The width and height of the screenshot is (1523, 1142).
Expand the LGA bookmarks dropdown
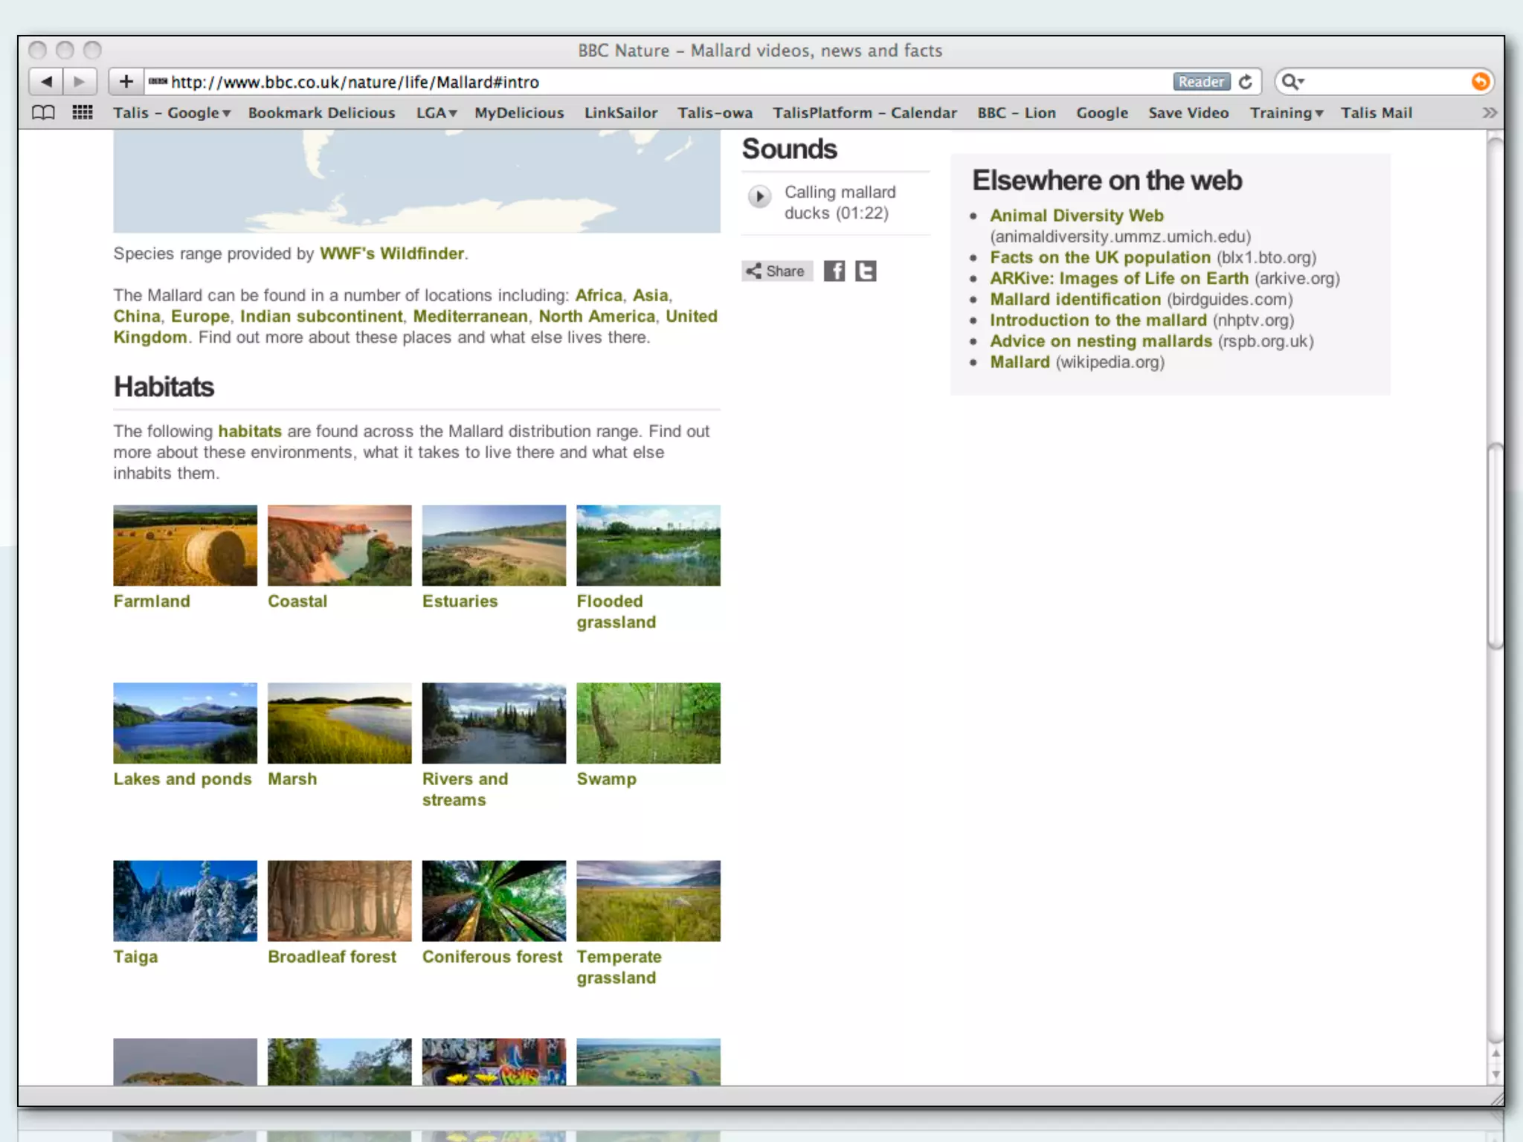pos(437,113)
